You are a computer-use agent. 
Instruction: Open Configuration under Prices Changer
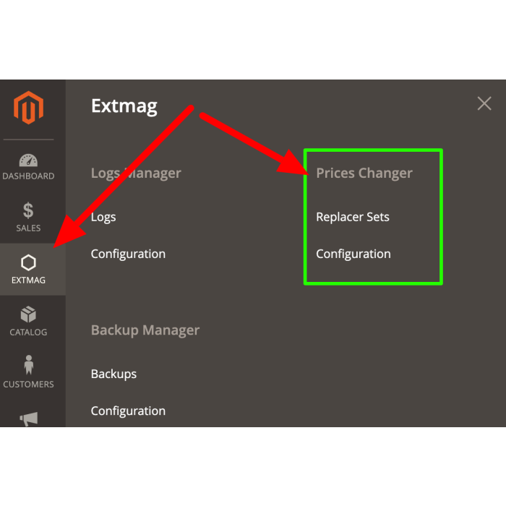pyautogui.click(x=353, y=254)
